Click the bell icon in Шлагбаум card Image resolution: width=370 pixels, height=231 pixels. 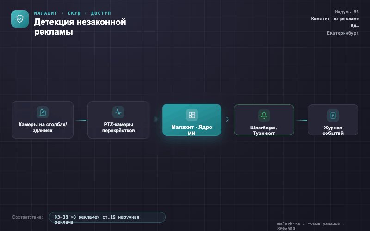(264, 115)
